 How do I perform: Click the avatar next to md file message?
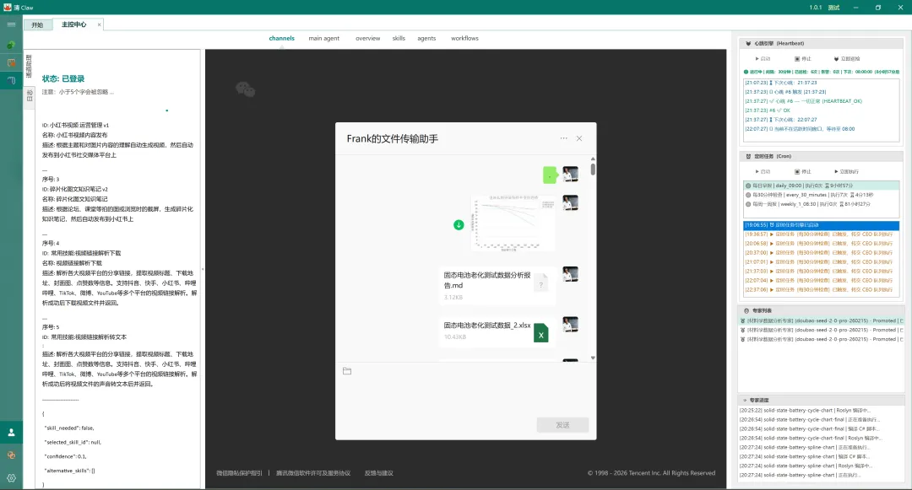571,274
